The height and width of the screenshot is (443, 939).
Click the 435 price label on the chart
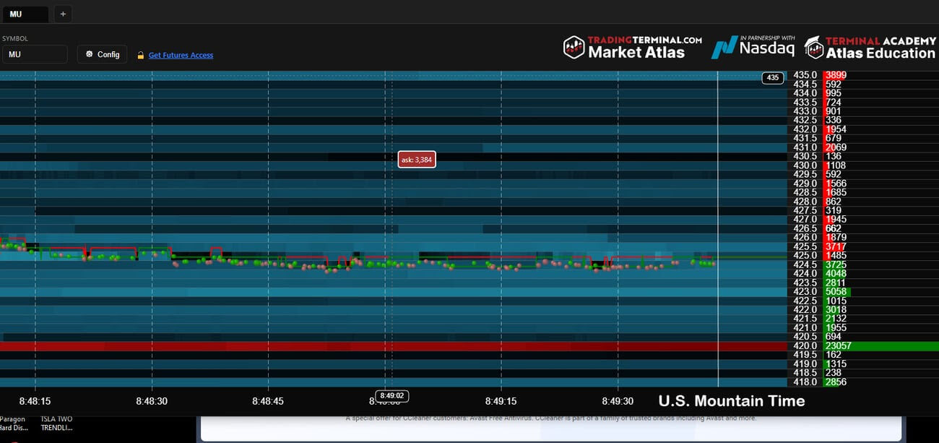click(x=773, y=77)
